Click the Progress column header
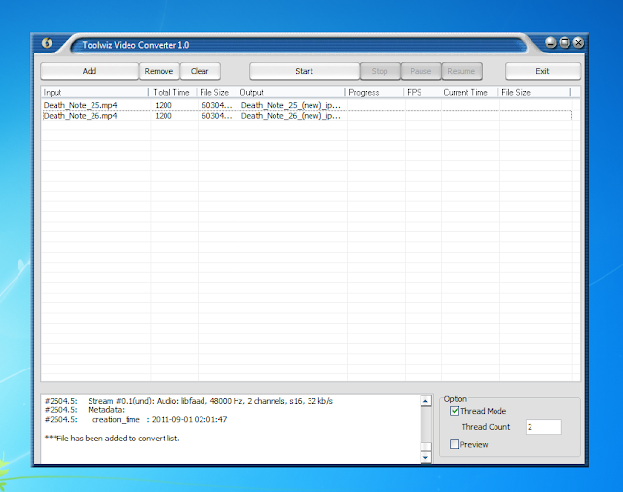623x492 pixels. (375, 92)
